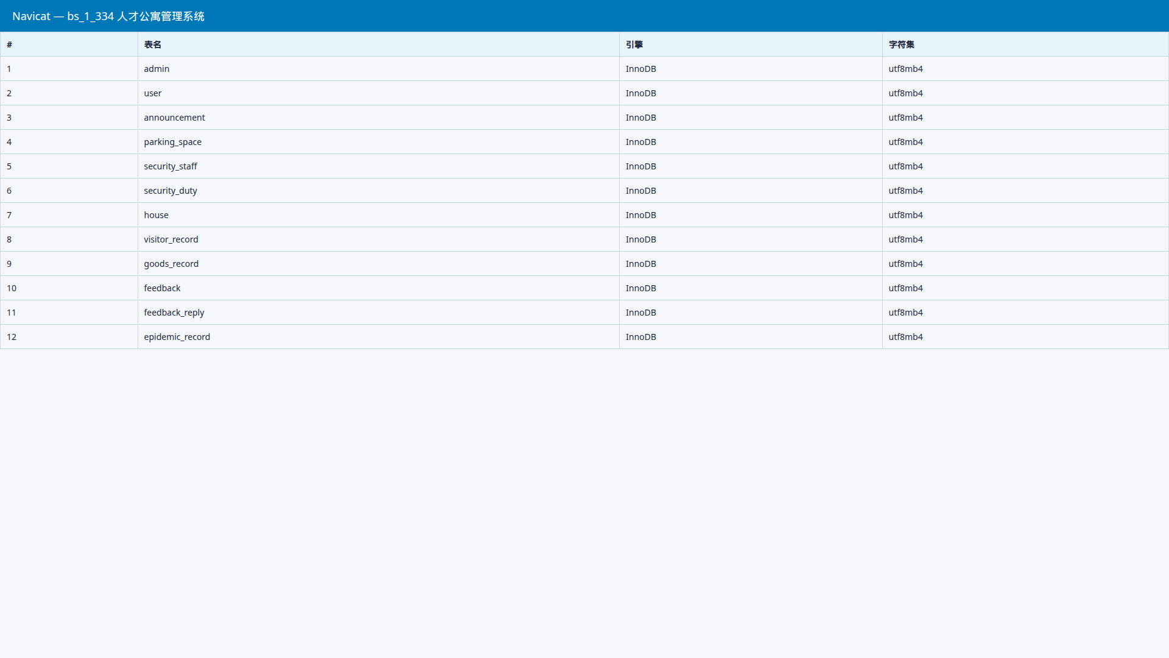Click the InnoDB cell in the admin row
Screen dimensions: 1169x658
tap(751, 69)
